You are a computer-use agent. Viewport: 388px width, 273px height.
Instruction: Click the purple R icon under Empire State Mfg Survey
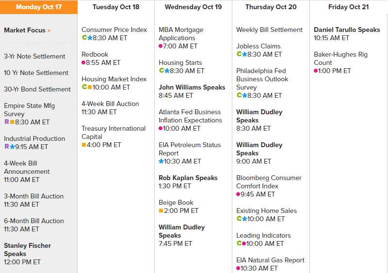(x=6, y=122)
